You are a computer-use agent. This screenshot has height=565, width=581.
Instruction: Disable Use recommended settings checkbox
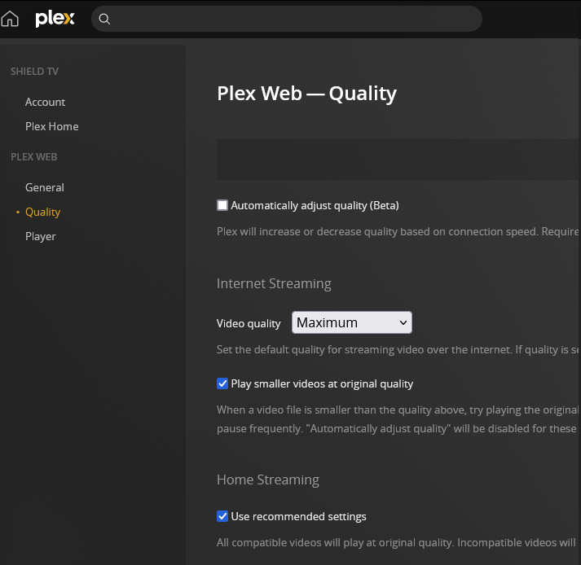coord(222,516)
